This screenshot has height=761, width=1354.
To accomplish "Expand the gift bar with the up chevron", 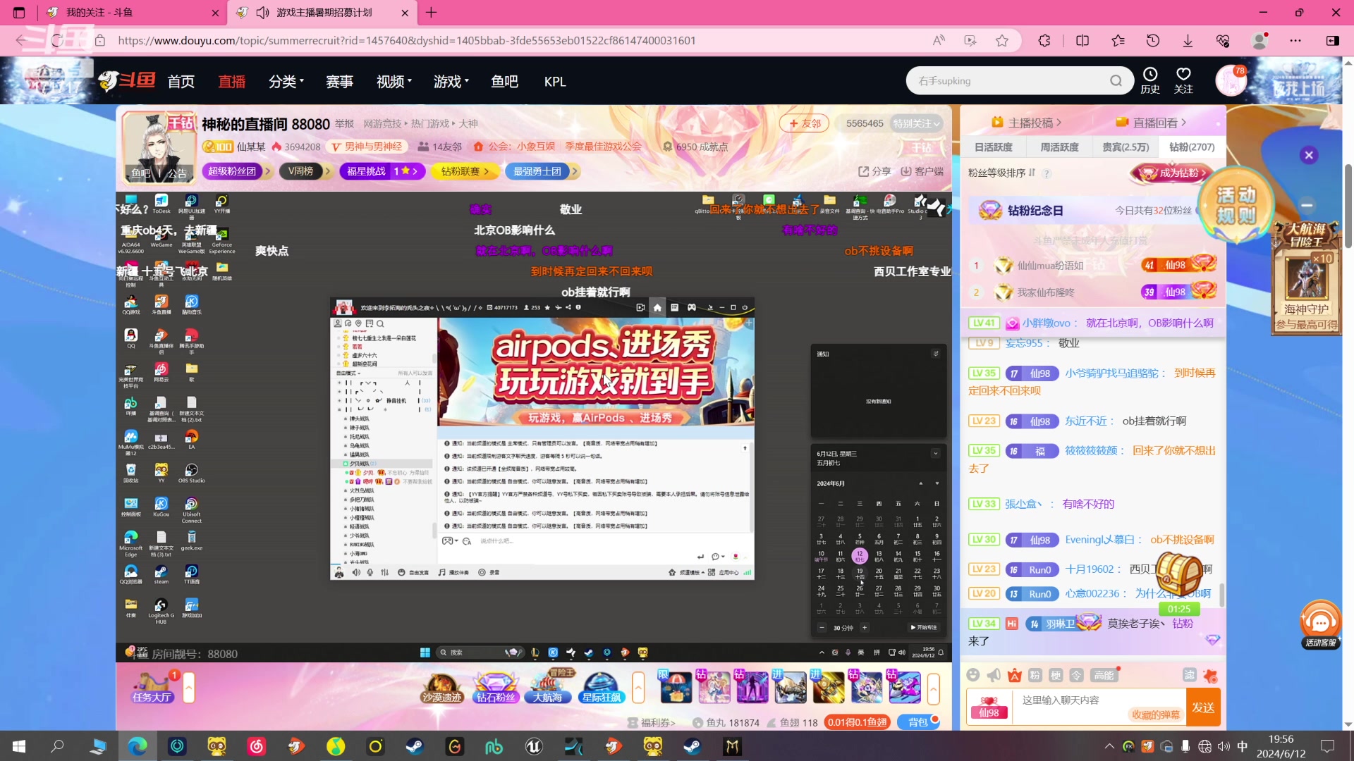I will coord(934,689).
